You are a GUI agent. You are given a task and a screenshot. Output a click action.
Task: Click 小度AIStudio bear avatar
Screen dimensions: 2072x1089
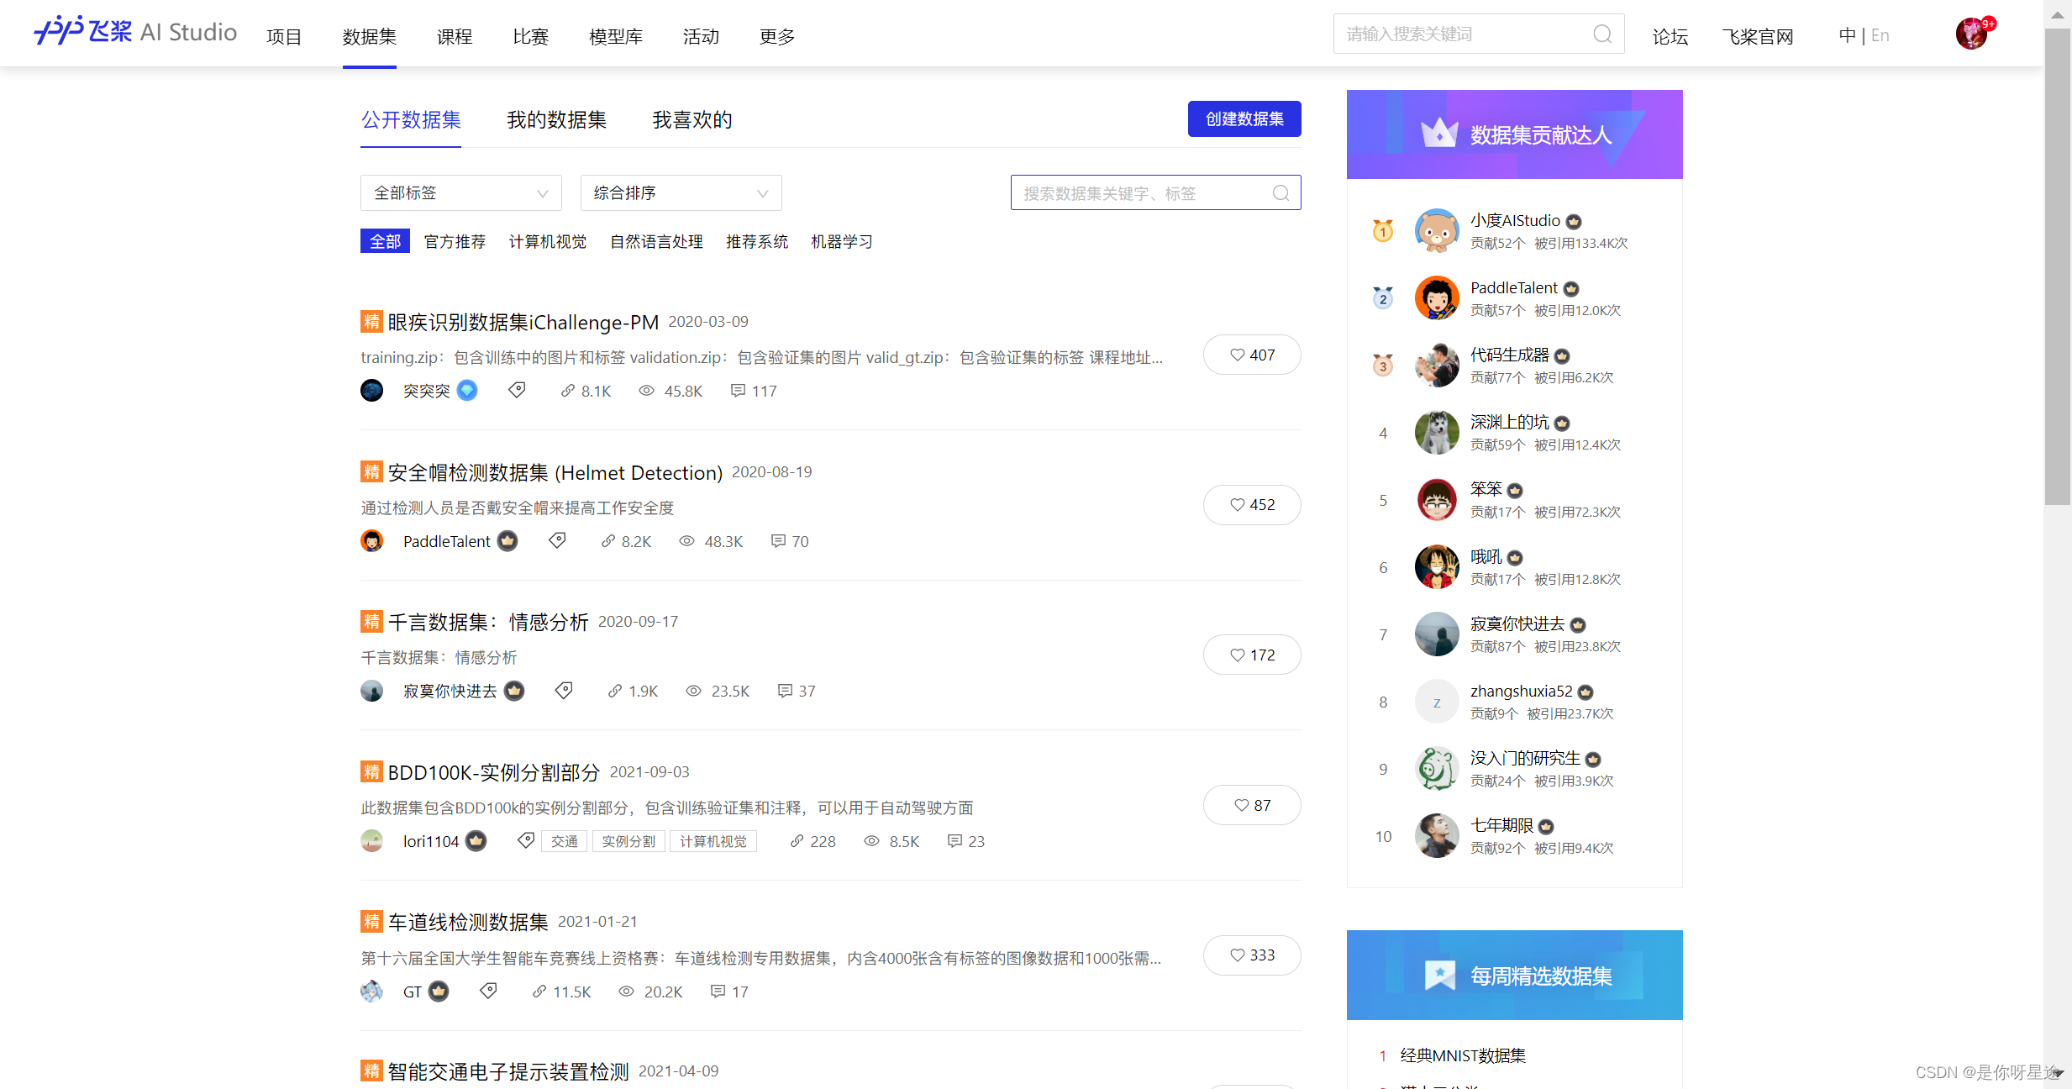tap(1437, 231)
